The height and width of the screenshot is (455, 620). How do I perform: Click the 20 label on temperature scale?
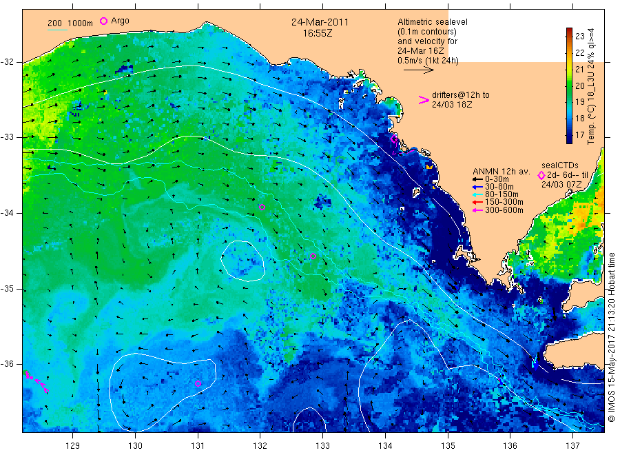tap(579, 86)
